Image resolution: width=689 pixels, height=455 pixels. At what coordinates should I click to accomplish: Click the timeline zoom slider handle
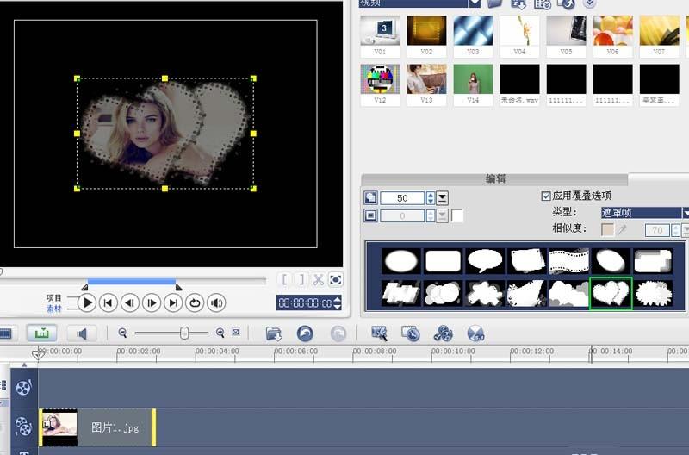click(x=184, y=333)
